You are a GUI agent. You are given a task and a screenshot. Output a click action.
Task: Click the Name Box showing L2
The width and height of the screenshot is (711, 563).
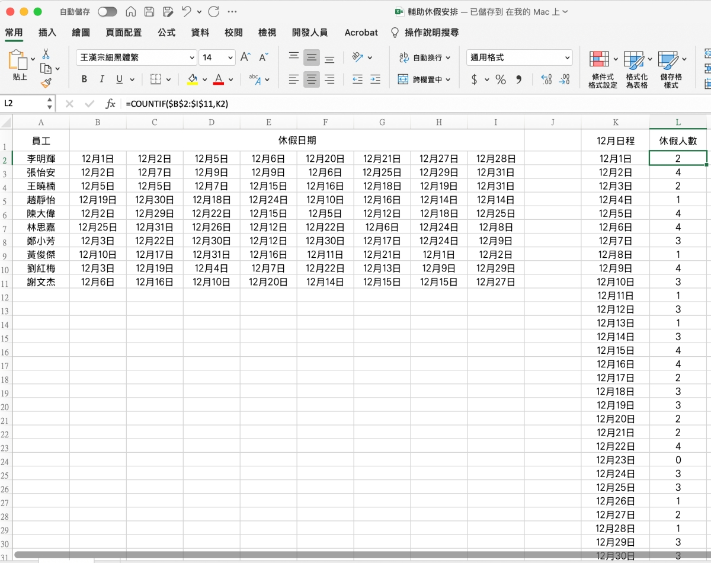(x=24, y=104)
